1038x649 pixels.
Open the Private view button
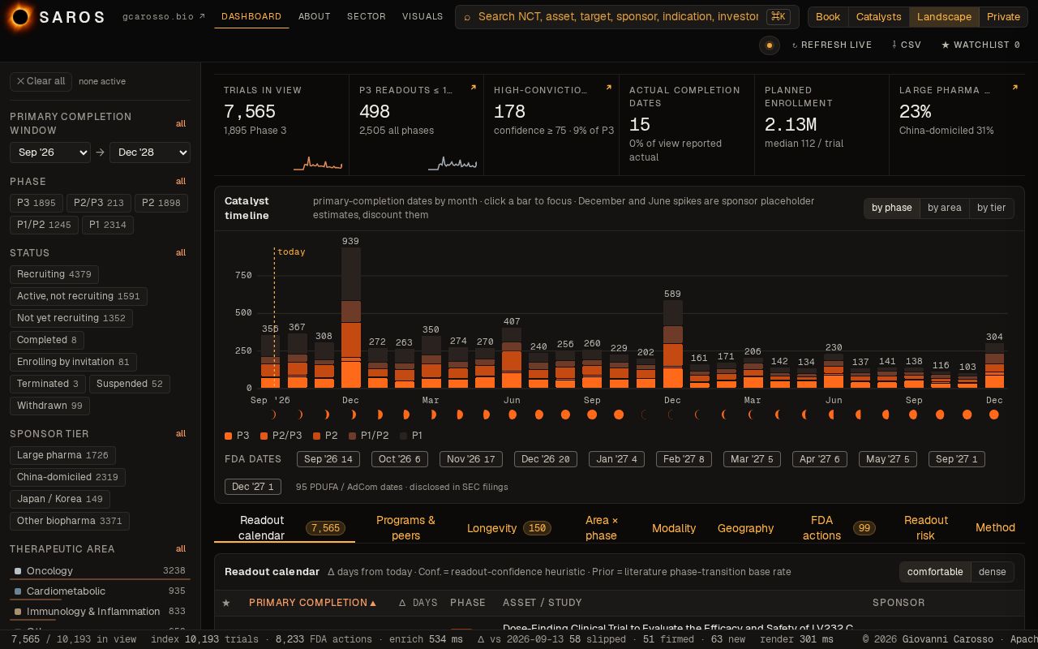tap(1003, 17)
